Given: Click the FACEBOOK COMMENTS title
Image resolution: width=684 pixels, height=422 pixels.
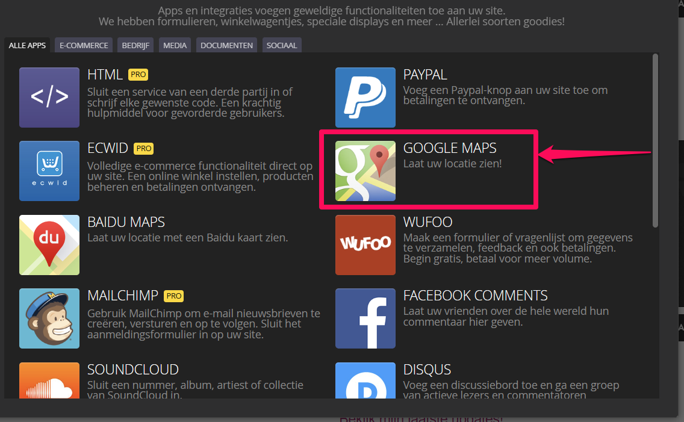Looking at the screenshot, I should pyautogui.click(x=475, y=296).
